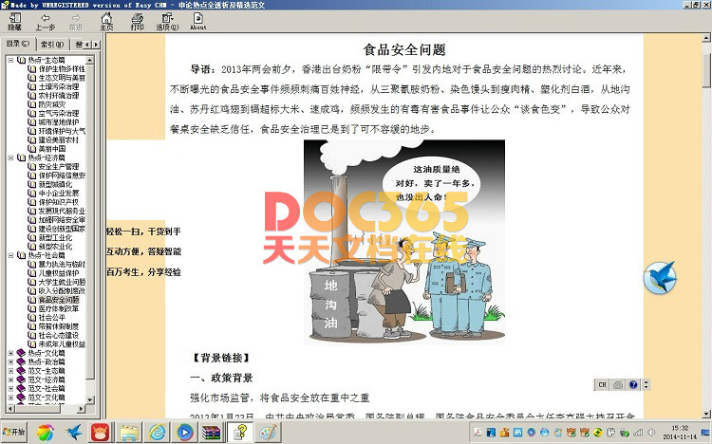Screen dimensions: 712x444
Task: Click tab strip right arrow
Action: [x=95, y=45]
